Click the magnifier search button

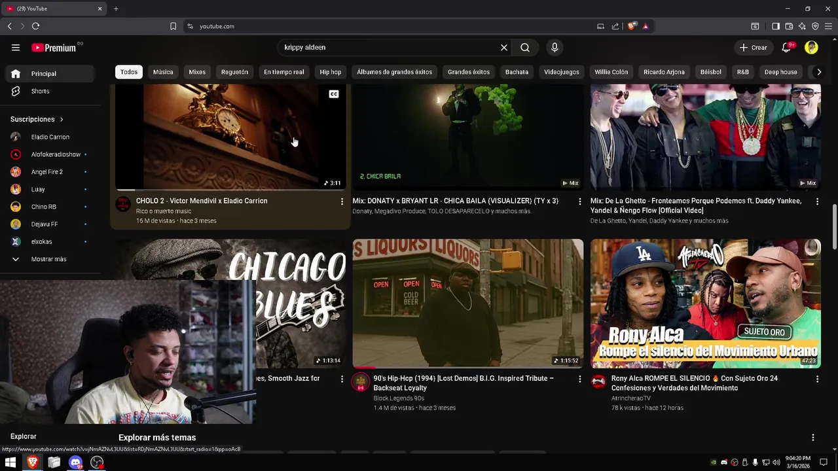(x=525, y=47)
